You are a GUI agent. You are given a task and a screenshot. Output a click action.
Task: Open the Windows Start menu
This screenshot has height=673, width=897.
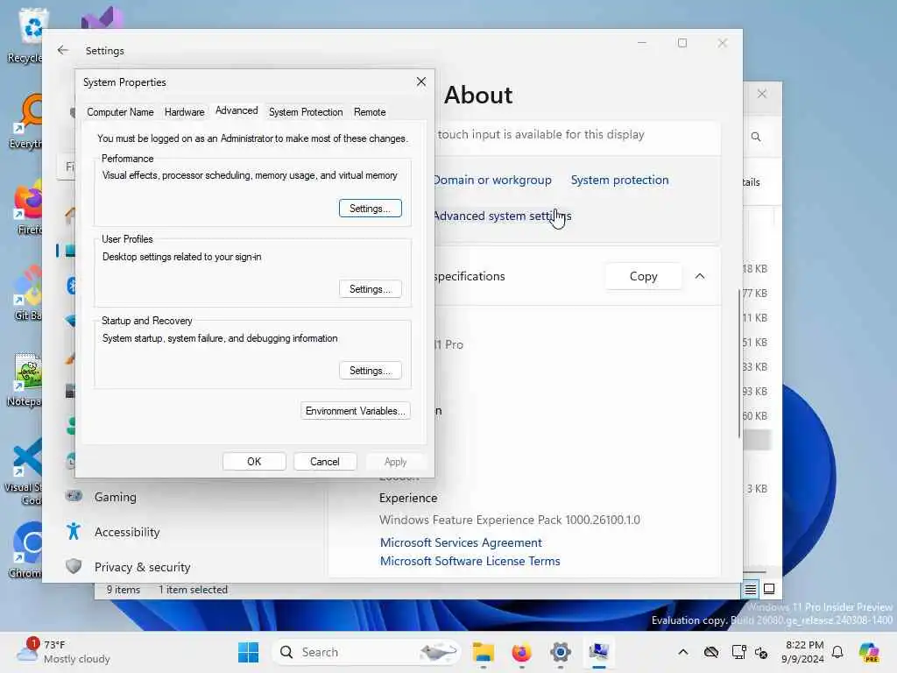[248, 652]
